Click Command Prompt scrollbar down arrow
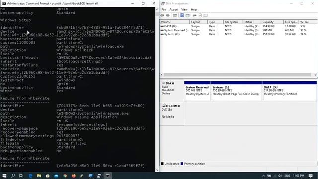 [157, 170]
